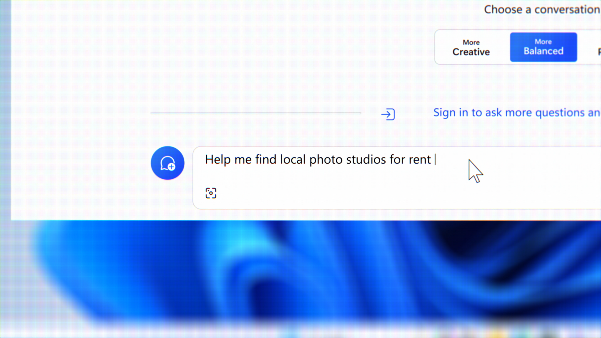Open the Sign in to ask more questions link
This screenshot has width=601, height=338.
[x=517, y=113]
